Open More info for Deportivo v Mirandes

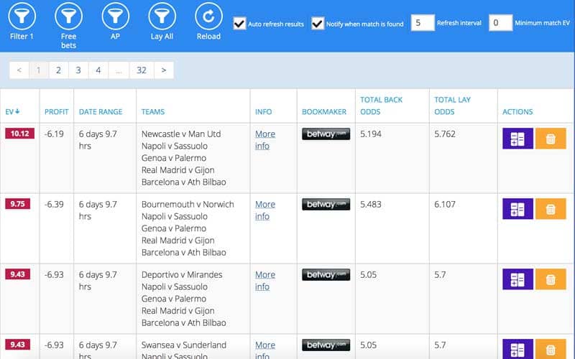[x=265, y=281]
